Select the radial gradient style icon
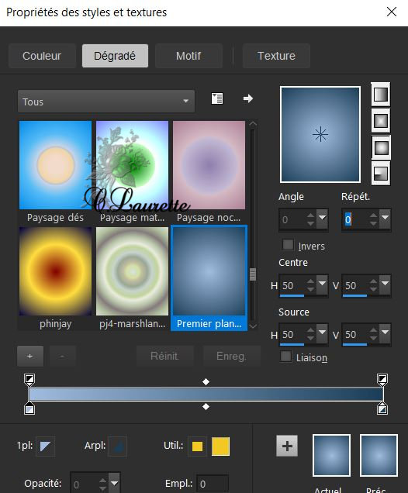Image resolution: width=408 pixels, height=493 pixels. [x=381, y=174]
